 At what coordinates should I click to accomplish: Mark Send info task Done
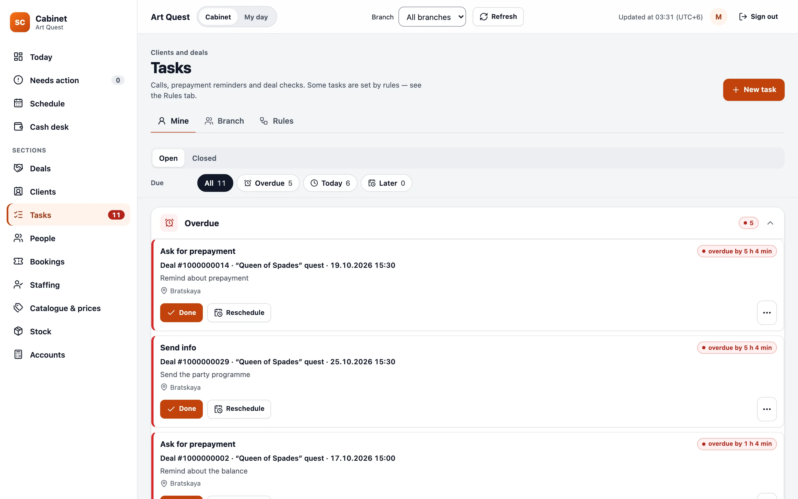tap(181, 409)
